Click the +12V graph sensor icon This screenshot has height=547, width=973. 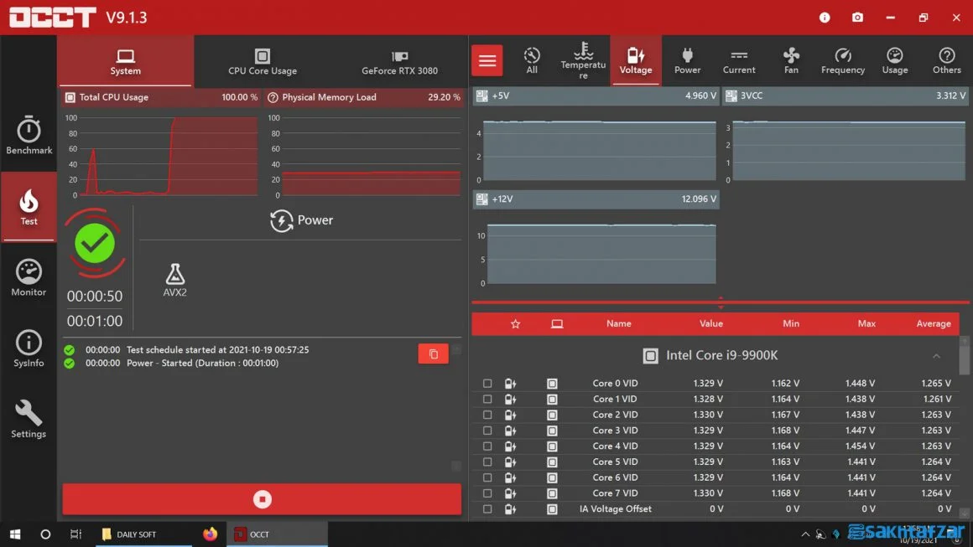click(x=481, y=199)
